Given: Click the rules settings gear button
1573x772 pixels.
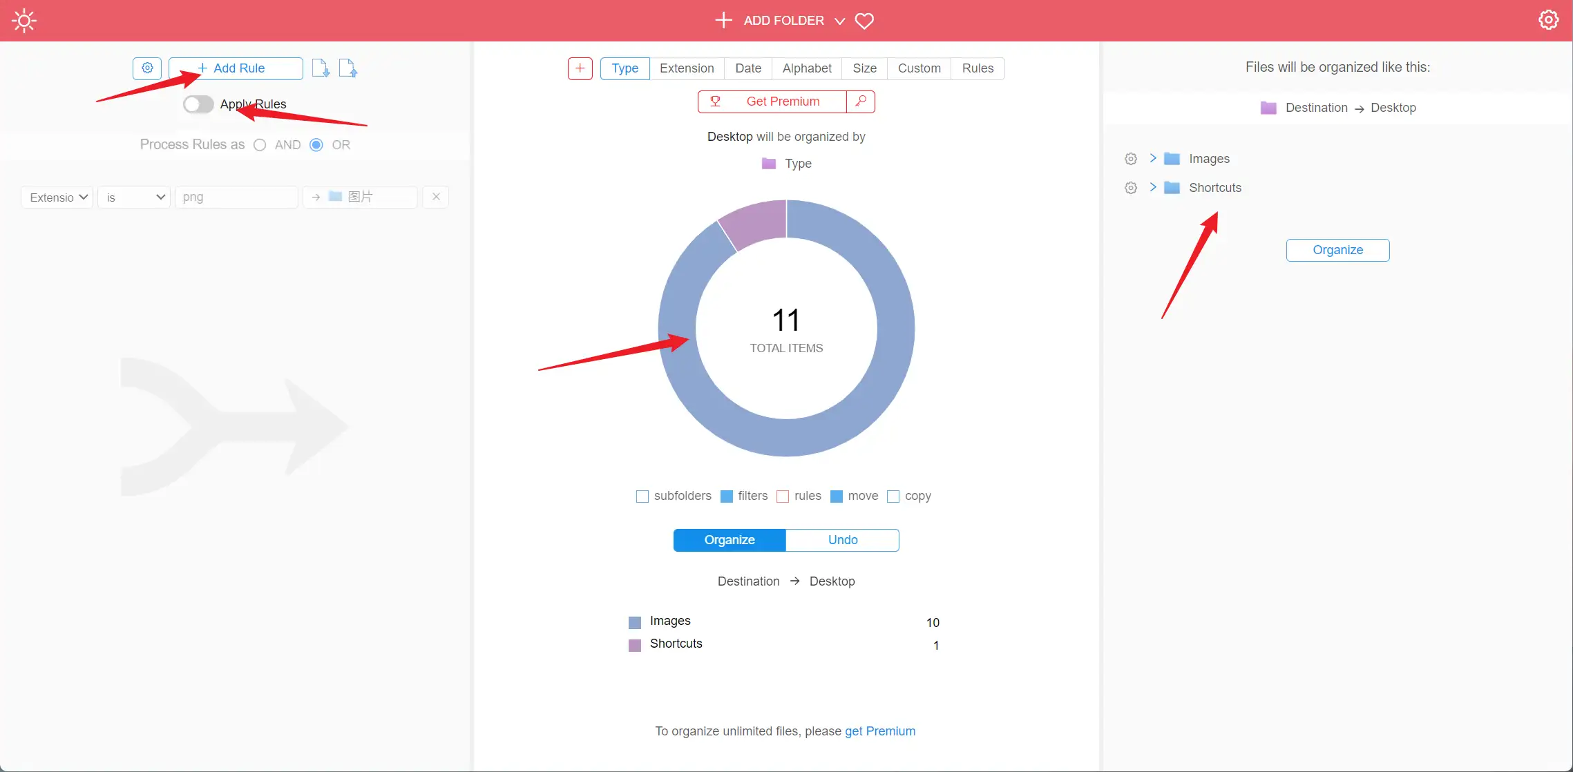Looking at the screenshot, I should tap(147, 68).
